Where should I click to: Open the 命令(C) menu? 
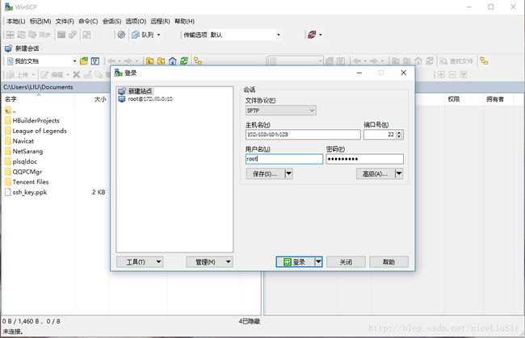(x=88, y=21)
